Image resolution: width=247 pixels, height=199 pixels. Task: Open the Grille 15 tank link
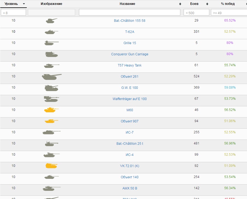tap(130, 43)
